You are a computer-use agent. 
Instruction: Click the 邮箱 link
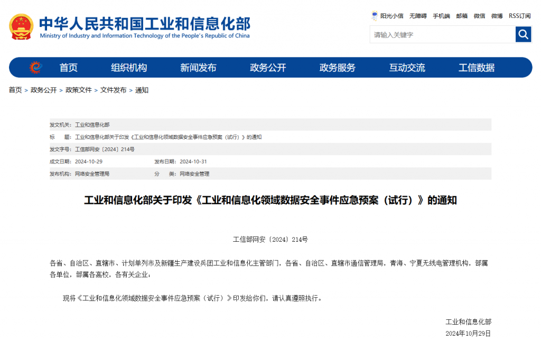tap(462, 16)
